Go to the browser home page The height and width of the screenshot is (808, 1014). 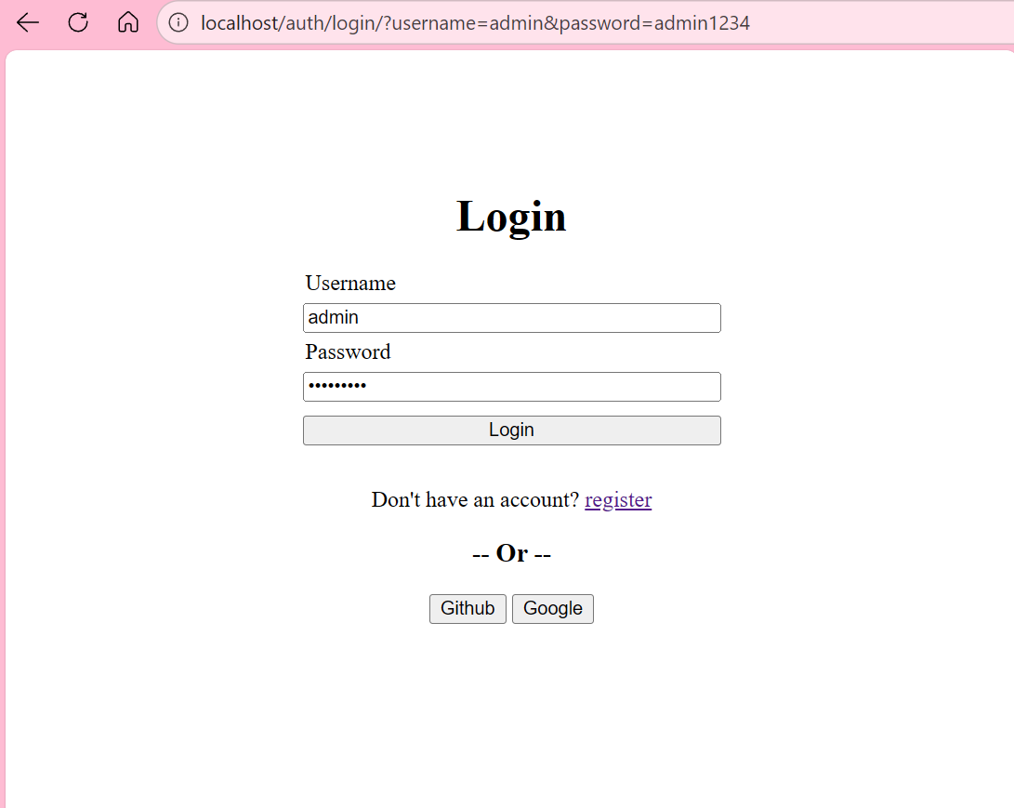point(128,23)
